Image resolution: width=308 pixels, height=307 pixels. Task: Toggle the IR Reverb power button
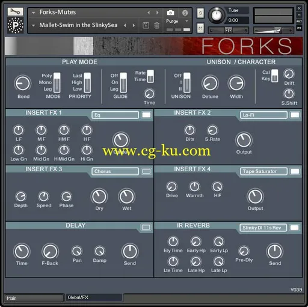pos(294,228)
